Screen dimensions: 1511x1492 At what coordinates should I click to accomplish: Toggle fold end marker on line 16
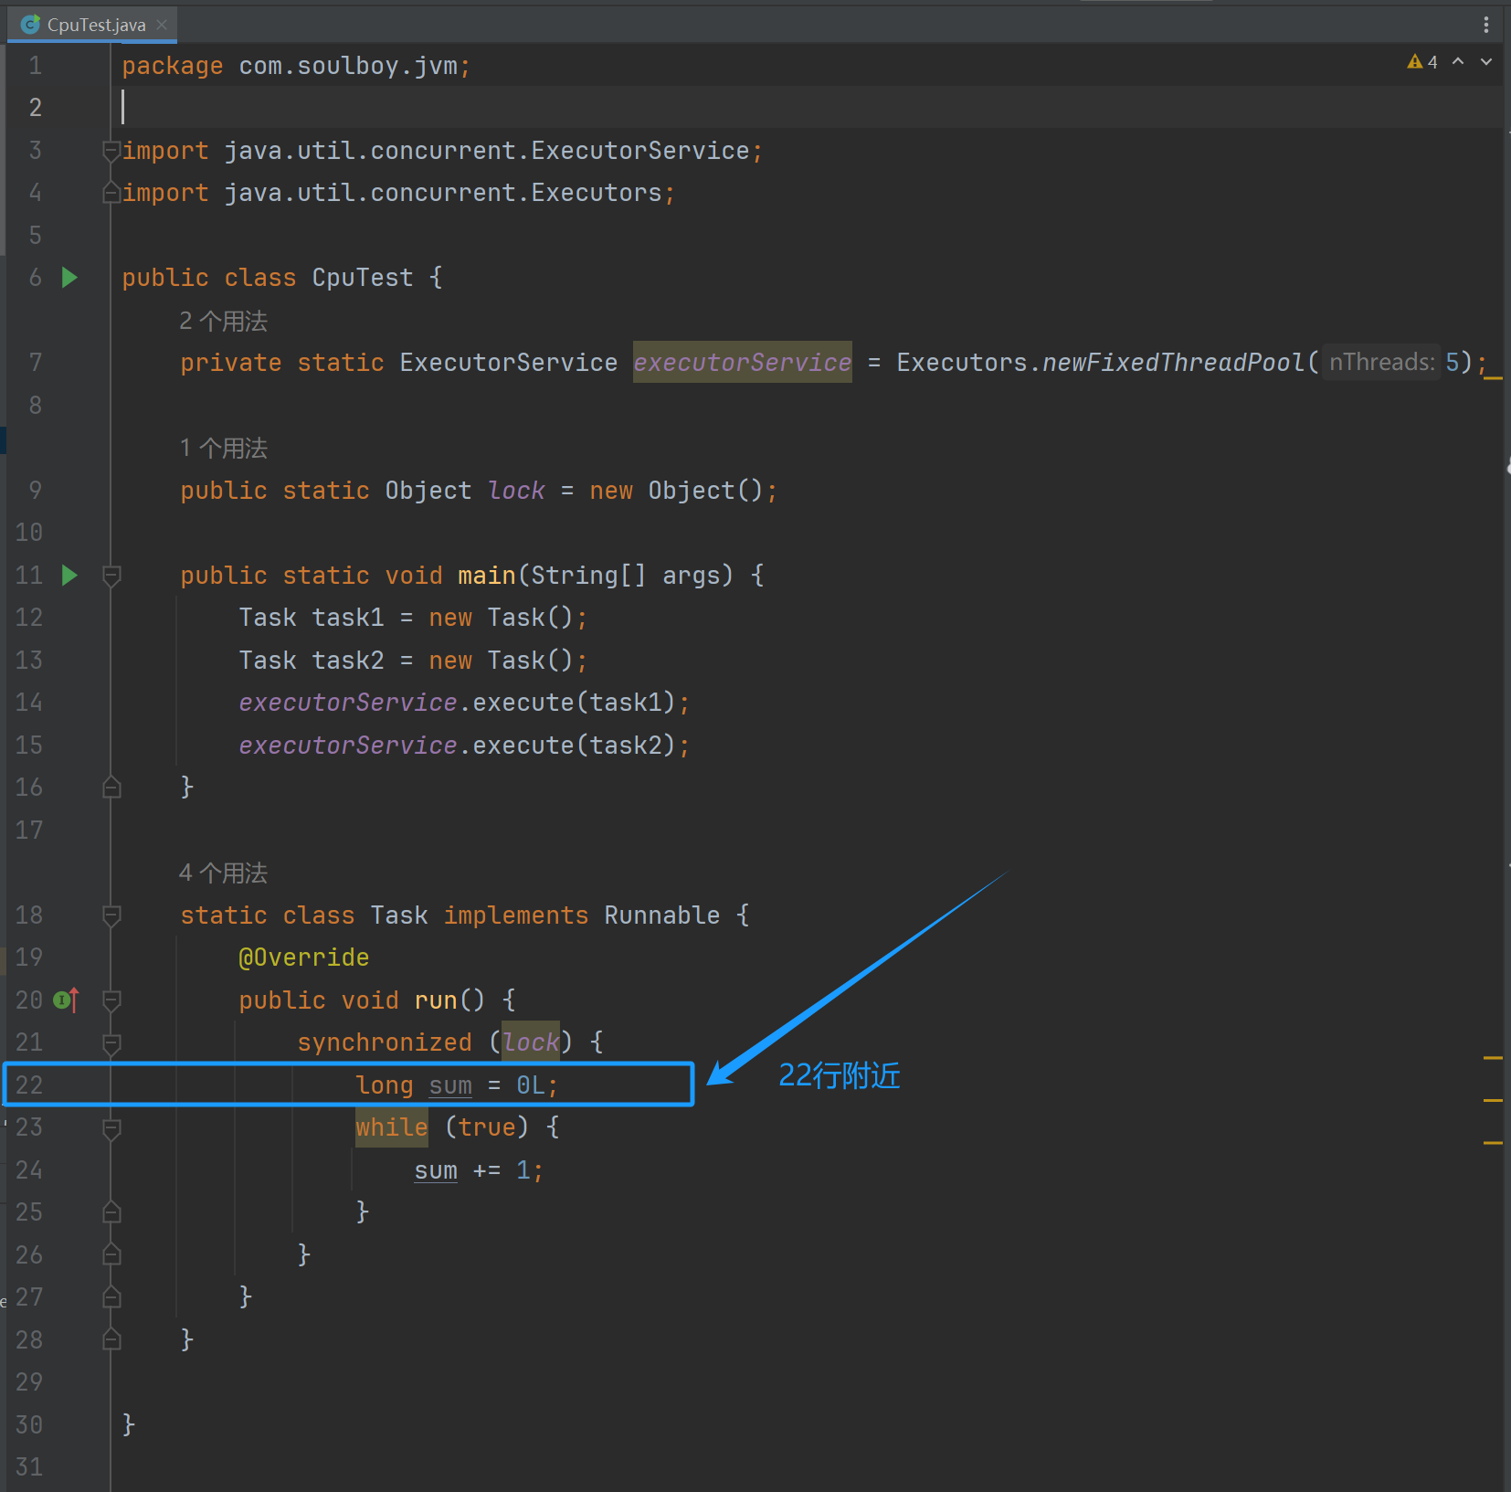[111, 787]
